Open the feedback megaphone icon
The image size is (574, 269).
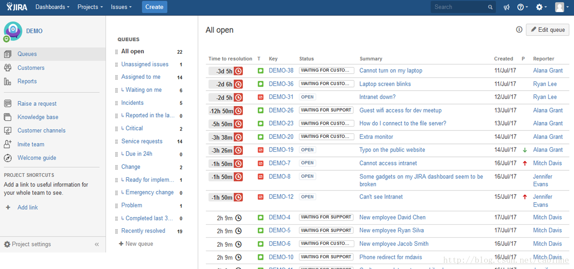(507, 7)
